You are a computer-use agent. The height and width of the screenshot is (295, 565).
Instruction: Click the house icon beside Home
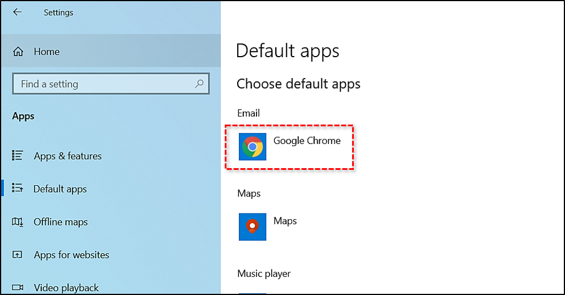click(18, 52)
